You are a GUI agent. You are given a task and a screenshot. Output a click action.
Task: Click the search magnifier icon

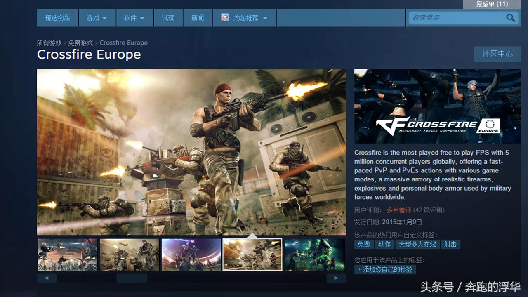pos(510,18)
